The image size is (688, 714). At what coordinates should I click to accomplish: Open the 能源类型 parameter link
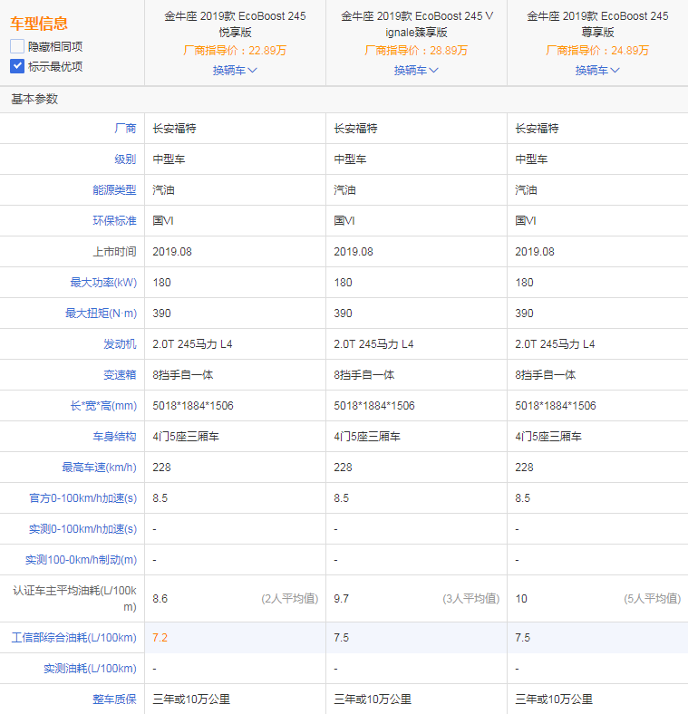point(114,190)
